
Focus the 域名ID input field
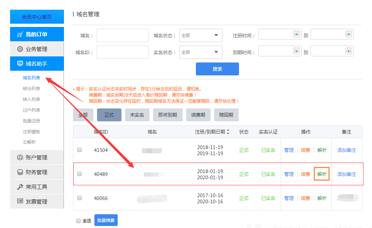click(123, 52)
